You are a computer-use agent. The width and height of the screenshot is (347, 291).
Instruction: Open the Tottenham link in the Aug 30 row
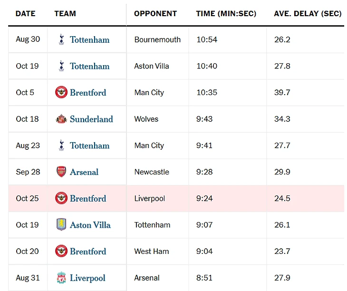89,39
